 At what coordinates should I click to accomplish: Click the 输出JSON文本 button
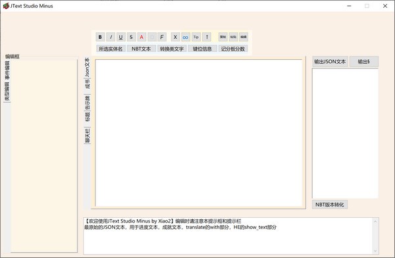(x=330, y=61)
